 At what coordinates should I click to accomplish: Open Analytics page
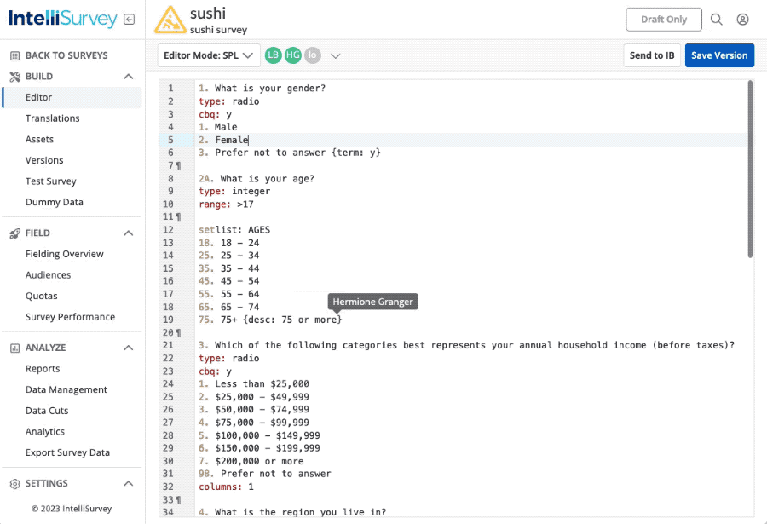[x=45, y=431]
